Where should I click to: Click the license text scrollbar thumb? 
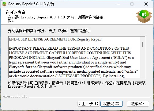pyautogui.click(x=143, y=44)
